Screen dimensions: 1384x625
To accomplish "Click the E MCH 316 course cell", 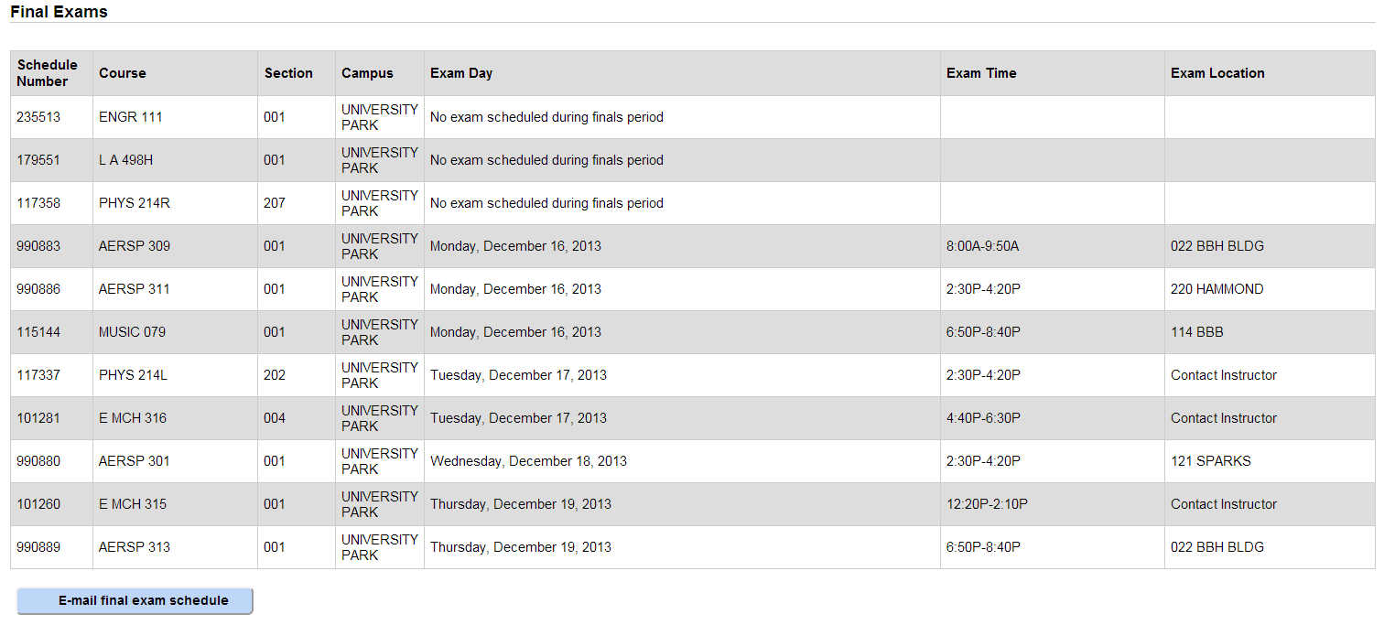I will [133, 418].
